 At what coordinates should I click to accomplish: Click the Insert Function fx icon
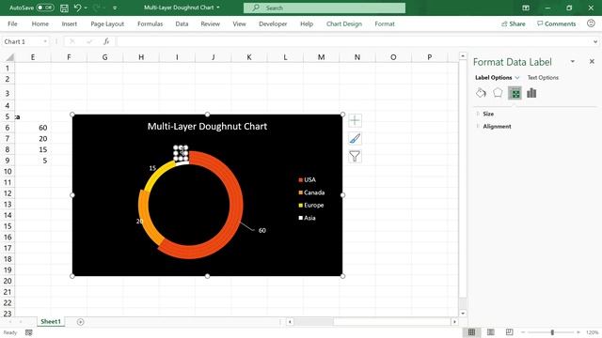106,41
